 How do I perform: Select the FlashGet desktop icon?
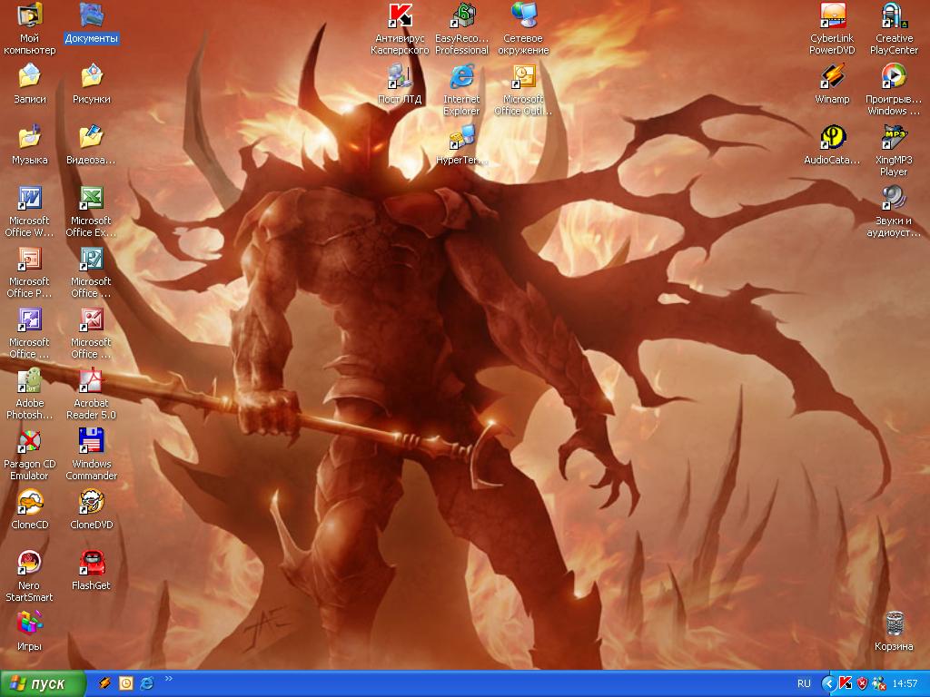(91, 563)
